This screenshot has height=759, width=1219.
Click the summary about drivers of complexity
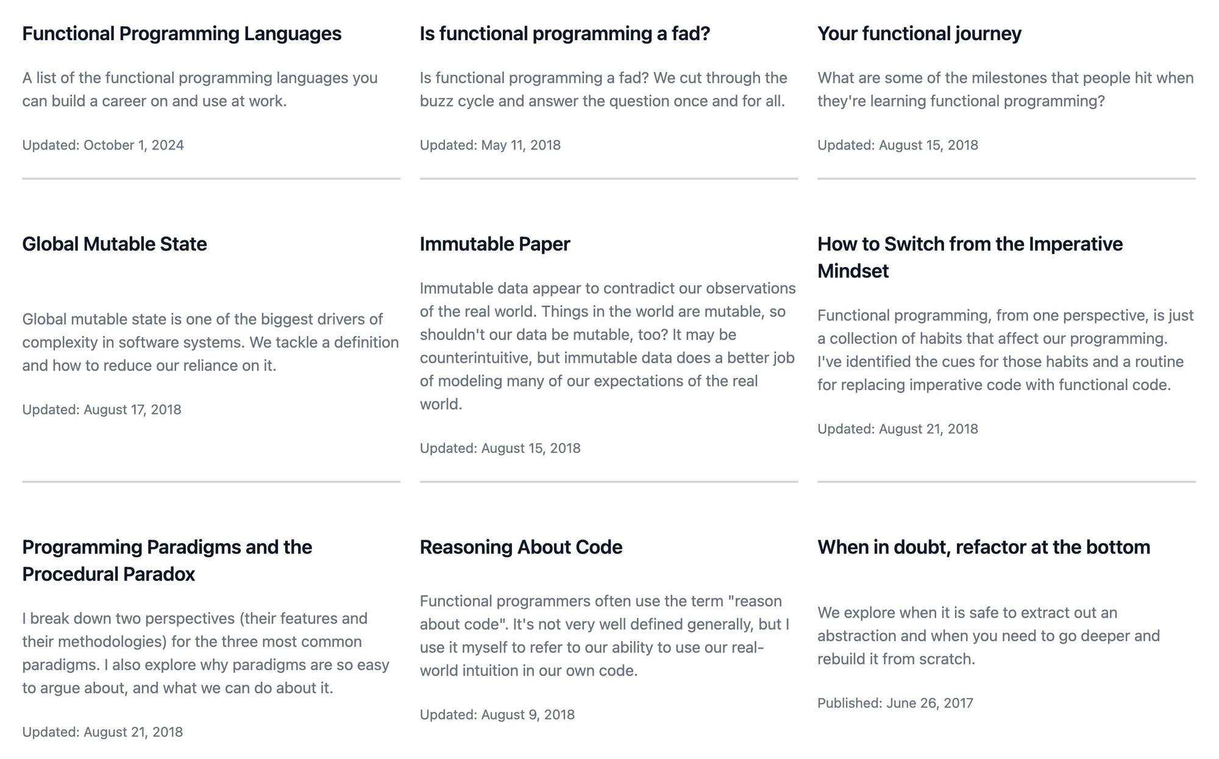(x=210, y=342)
